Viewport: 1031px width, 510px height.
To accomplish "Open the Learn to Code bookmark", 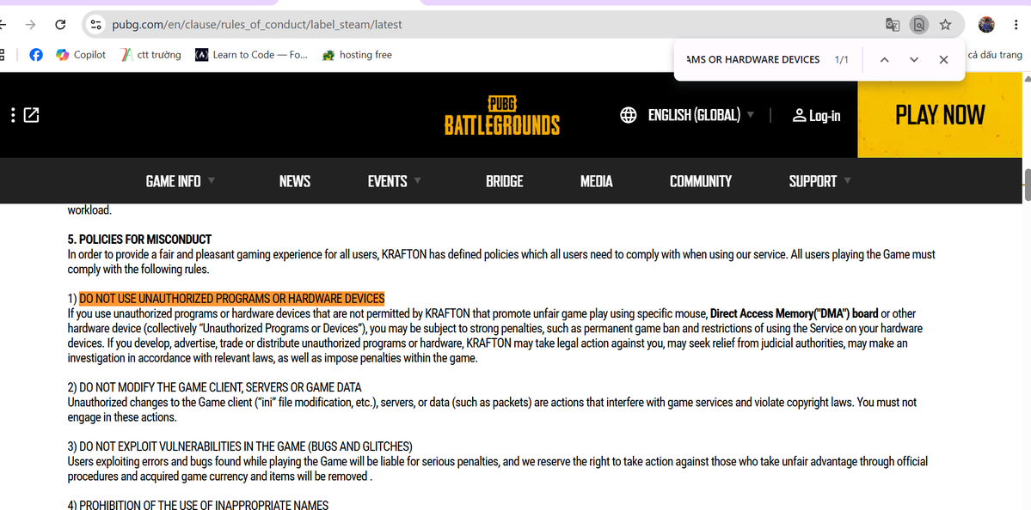I will [252, 55].
